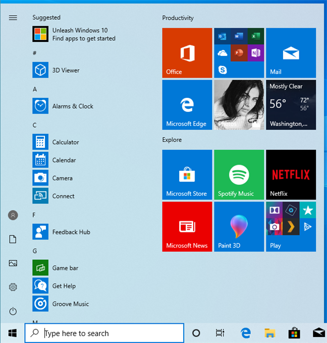Open Mail from the taskbar
This screenshot has height=343, width=327.
coord(318,333)
